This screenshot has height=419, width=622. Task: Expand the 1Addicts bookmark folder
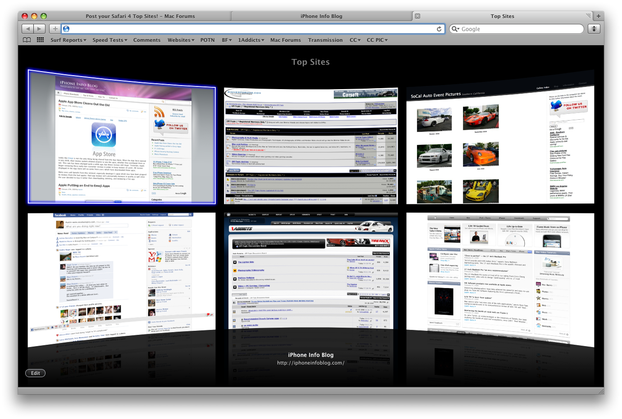click(251, 40)
